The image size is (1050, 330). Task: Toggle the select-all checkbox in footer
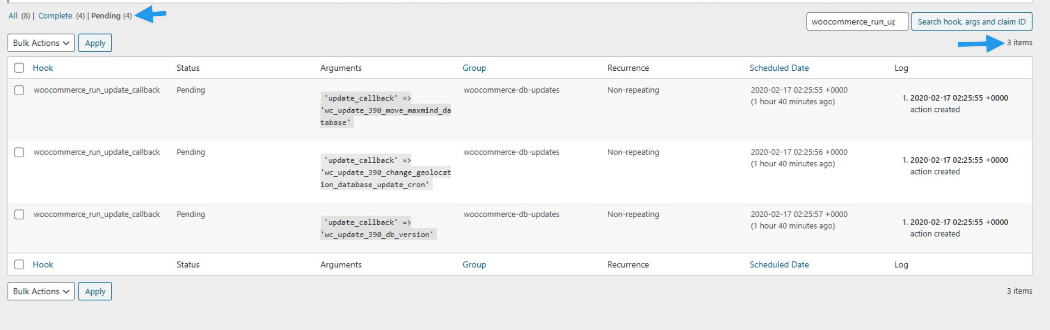click(x=19, y=265)
